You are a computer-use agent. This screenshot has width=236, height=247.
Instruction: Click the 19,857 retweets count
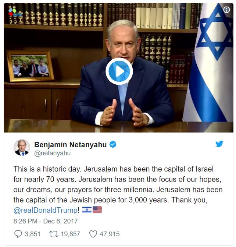[71, 234]
